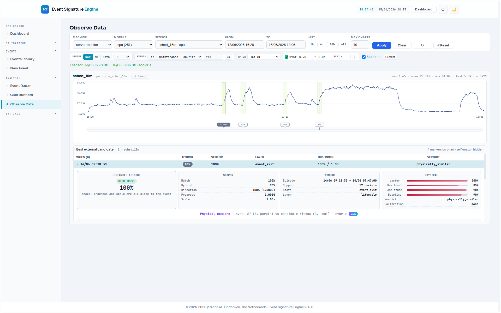
Task: Click the power icon in the header
Action: (x=443, y=9)
